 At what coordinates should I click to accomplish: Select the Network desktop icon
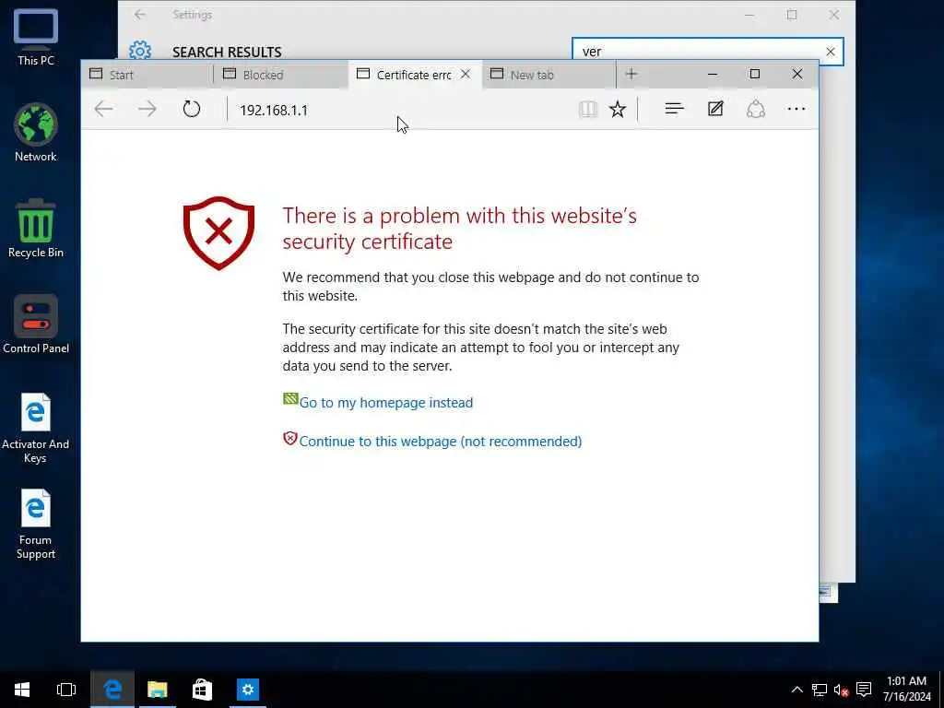[x=36, y=133]
